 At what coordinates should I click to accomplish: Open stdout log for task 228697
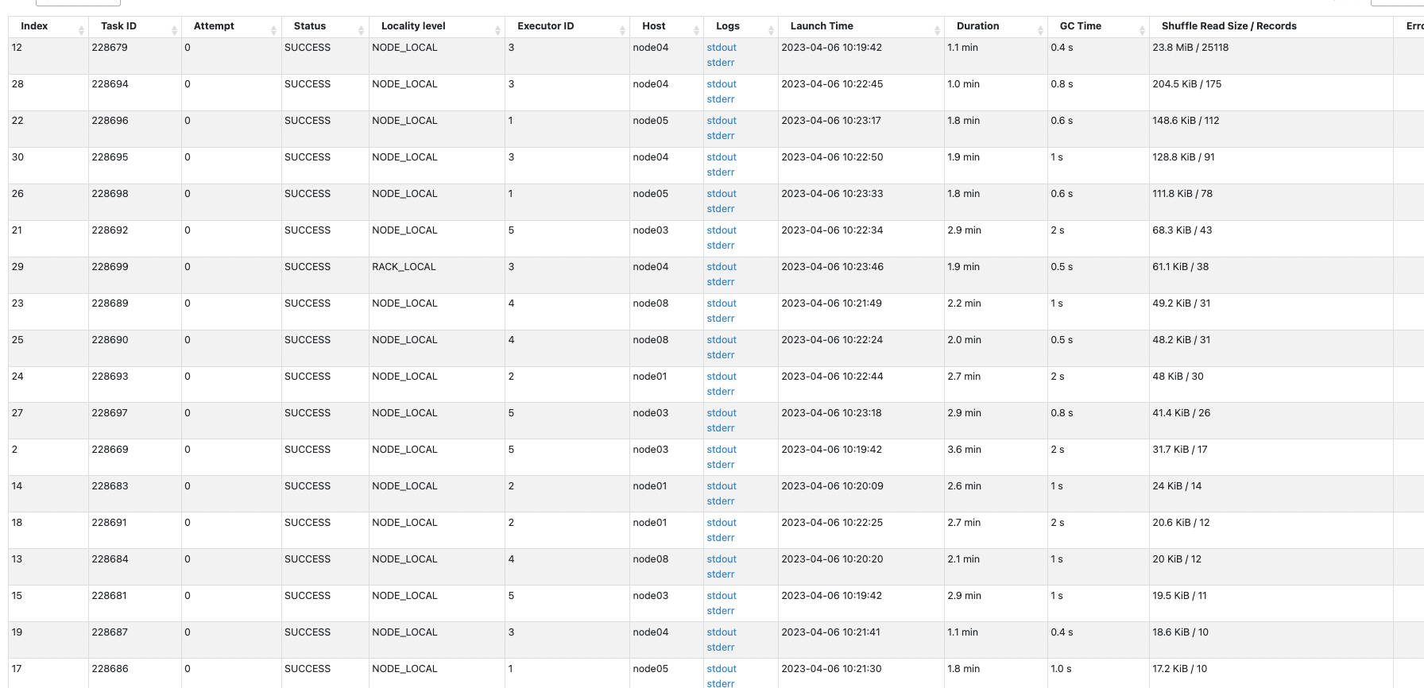(722, 413)
